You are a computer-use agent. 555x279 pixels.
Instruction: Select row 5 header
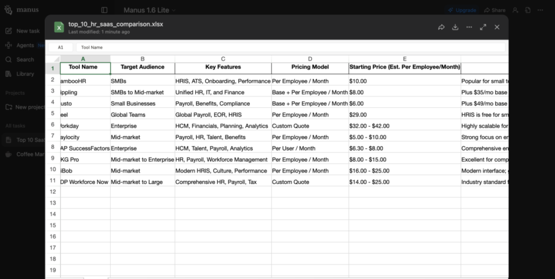point(53,114)
